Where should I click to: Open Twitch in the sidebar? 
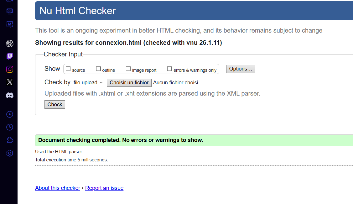pyautogui.click(x=10, y=56)
